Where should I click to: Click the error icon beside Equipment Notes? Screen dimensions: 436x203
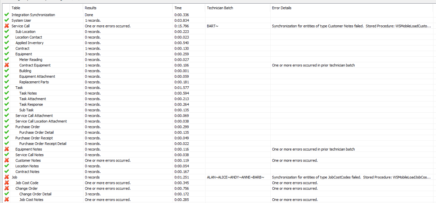coord(7,149)
